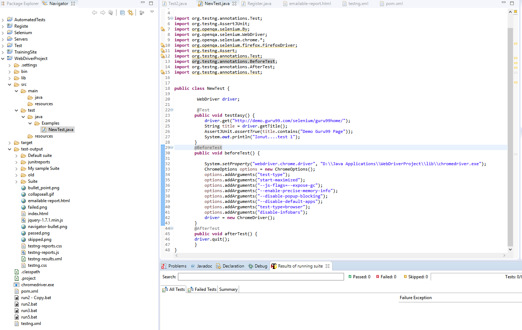Open the testng.xml editor tab

[355, 4]
